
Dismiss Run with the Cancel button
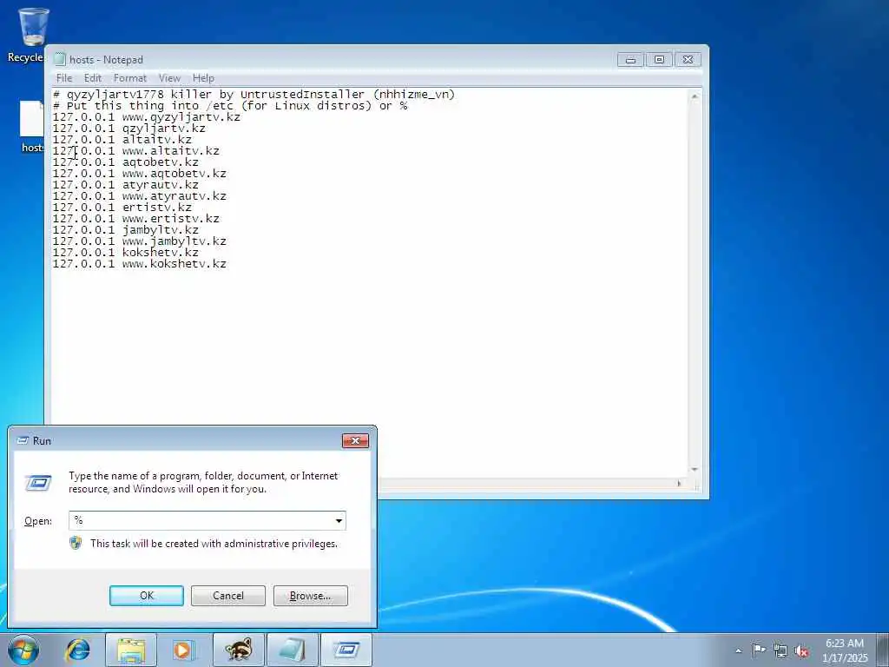(228, 596)
